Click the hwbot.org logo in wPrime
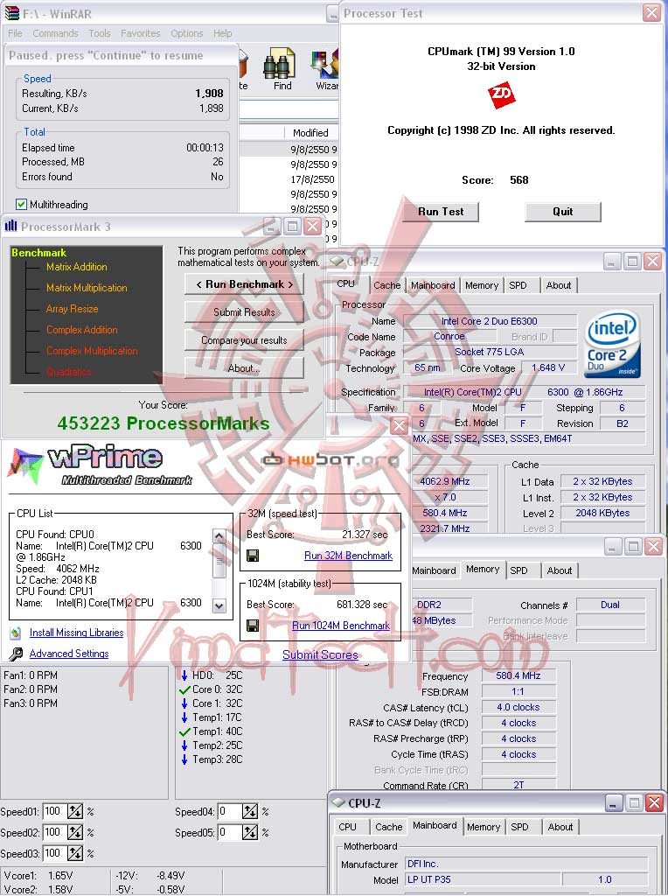 point(330,460)
